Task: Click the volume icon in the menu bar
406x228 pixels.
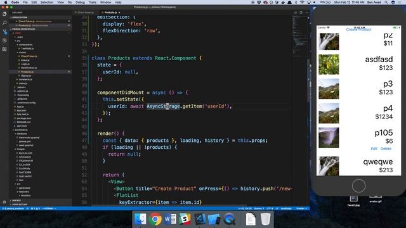Action: click(315, 3)
